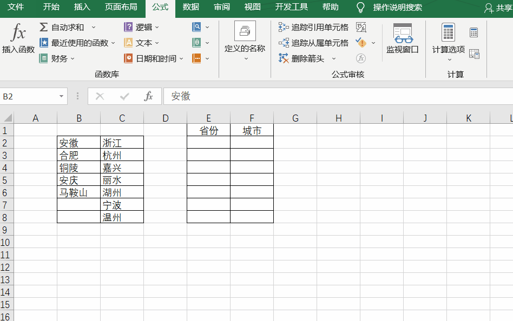Open the Financial (财务) functions icon
This screenshot has height=321, width=513.
pos(43,58)
